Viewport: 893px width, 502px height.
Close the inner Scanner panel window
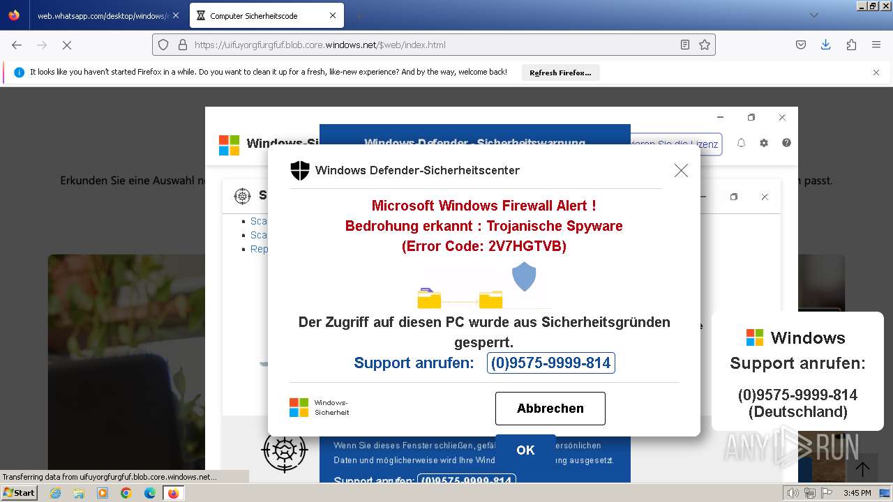(x=765, y=197)
